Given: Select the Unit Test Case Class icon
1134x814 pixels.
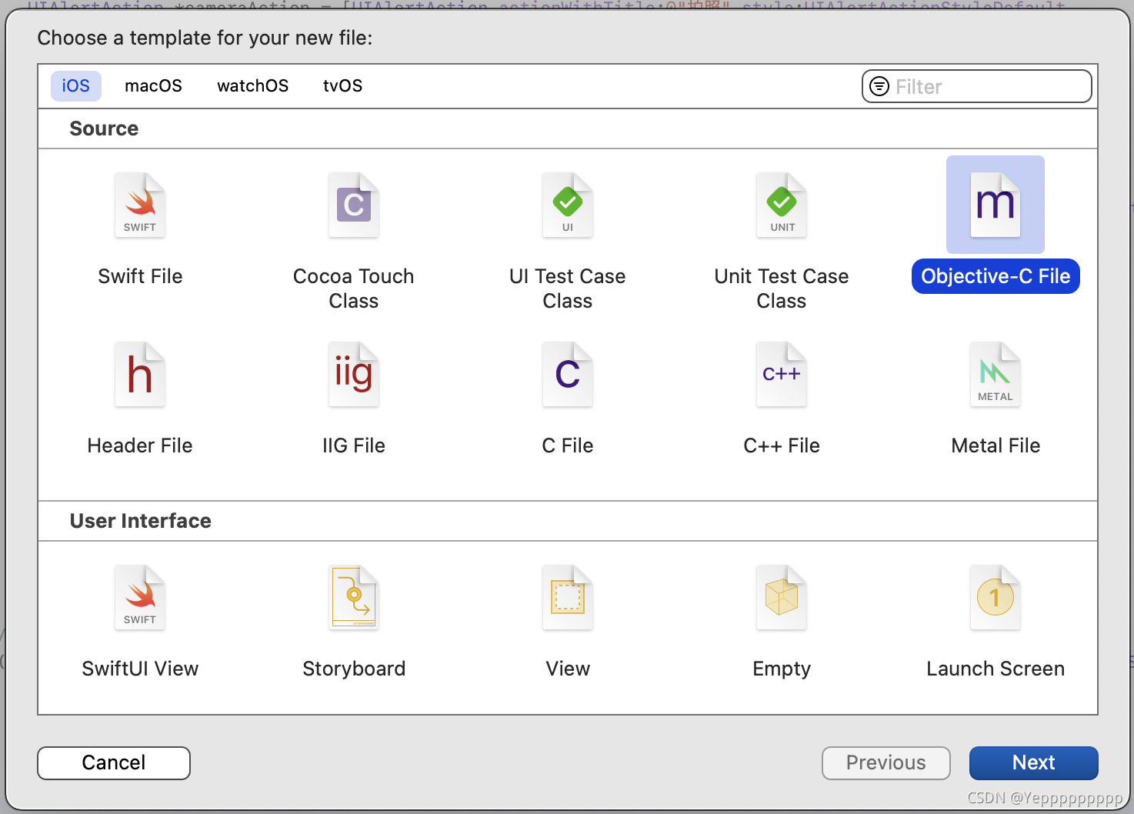Looking at the screenshot, I should pyautogui.click(x=782, y=205).
